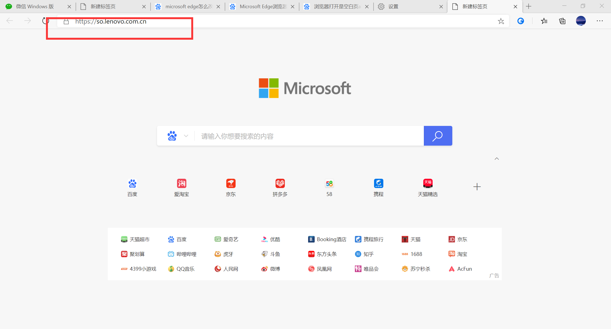The height and width of the screenshot is (329, 611).
Task: Open the 爱淘宝 quick link tile
Action: (182, 188)
